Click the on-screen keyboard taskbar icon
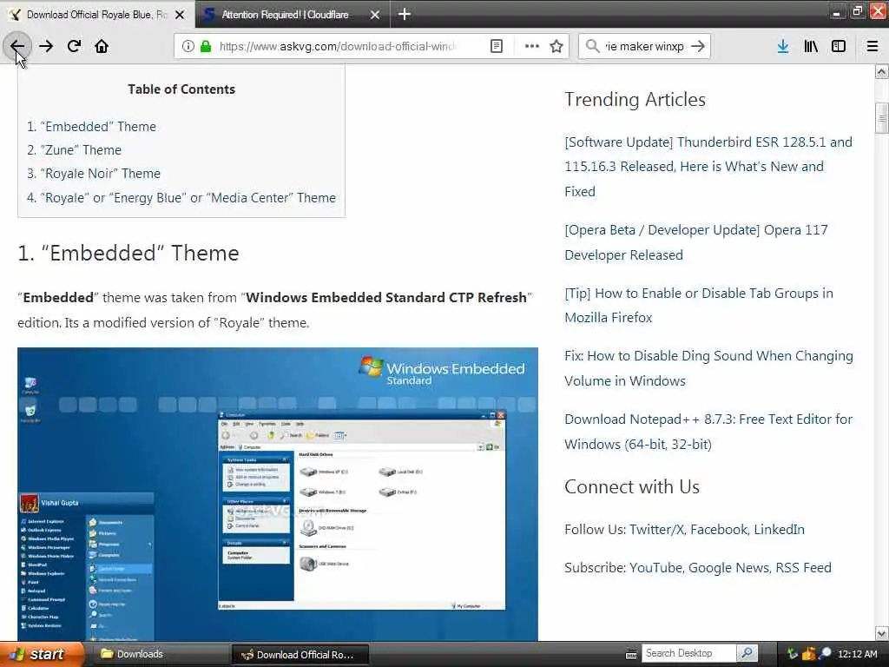This screenshot has height=667, width=889. 631,655
